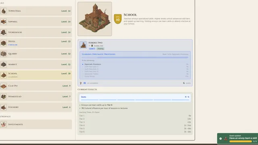Click the 6 points value in envoy card

click(187, 83)
